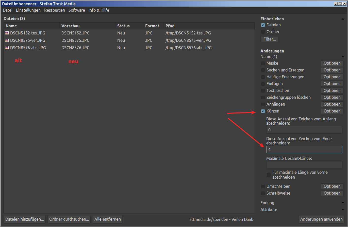Click preview name DSCN5152.JPG
The image size is (348, 227).
click(x=75, y=33)
